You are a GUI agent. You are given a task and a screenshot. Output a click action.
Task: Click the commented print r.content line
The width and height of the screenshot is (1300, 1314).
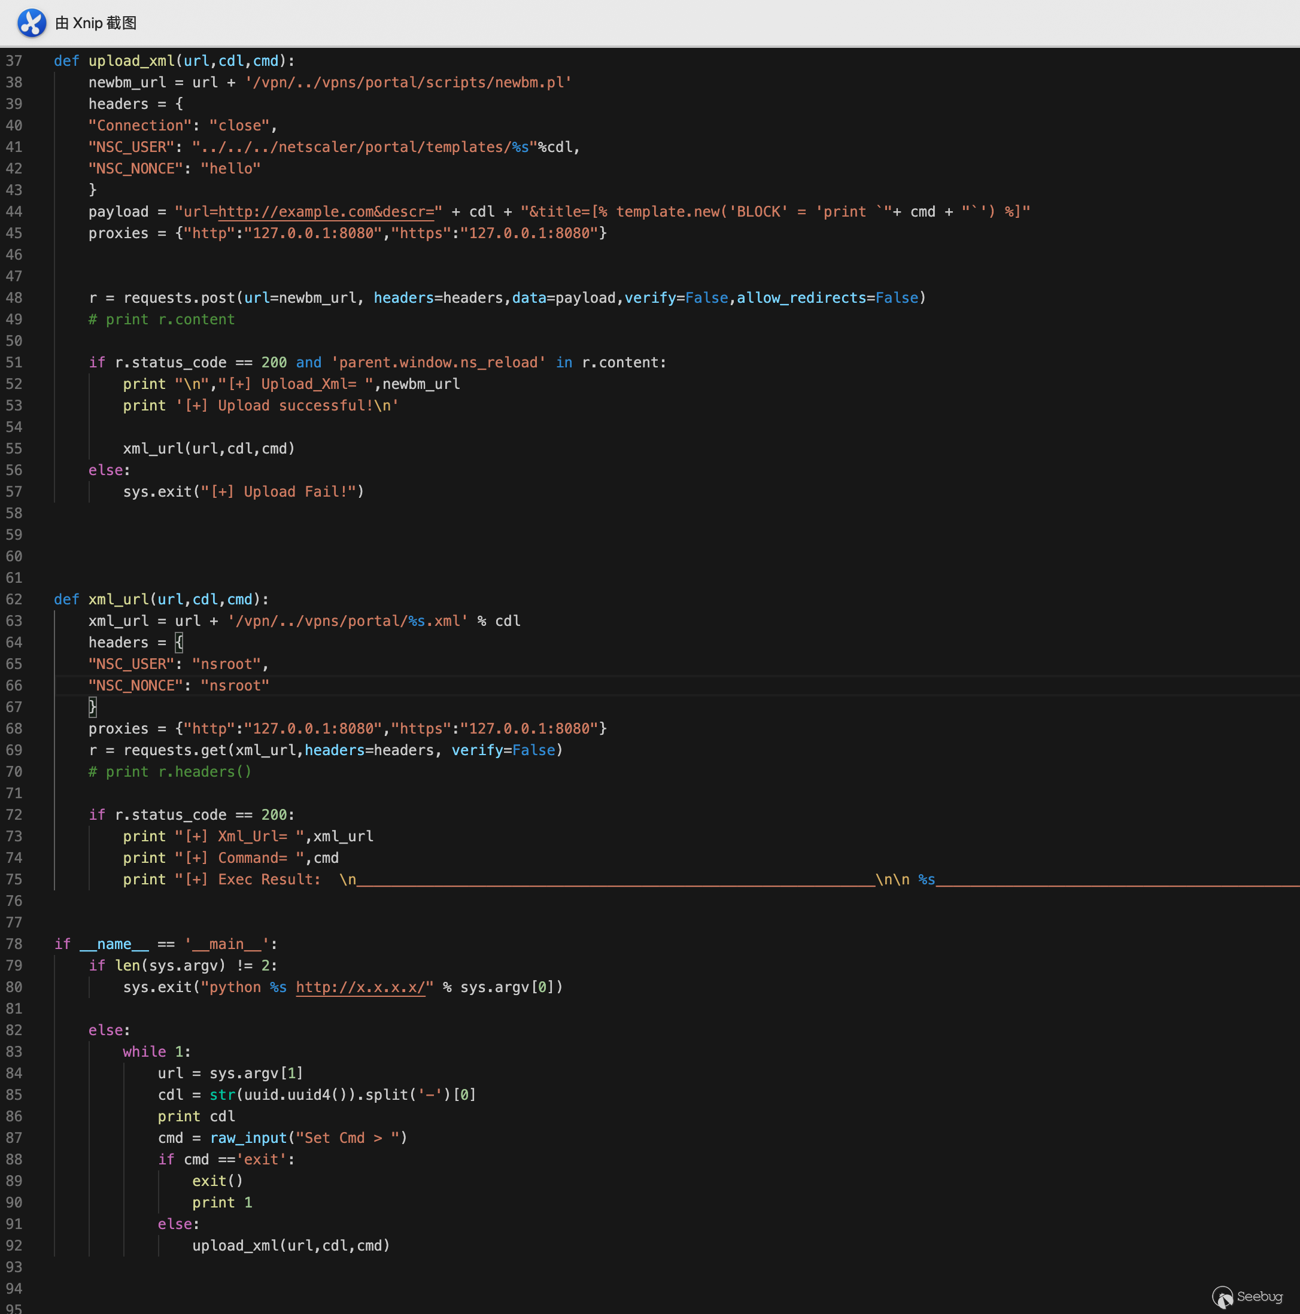pyautogui.click(x=161, y=319)
